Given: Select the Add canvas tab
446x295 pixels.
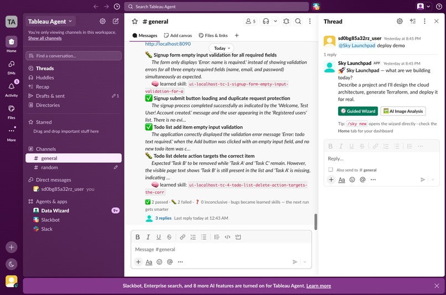Looking at the screenshot, I should click(x=178, y=35).
